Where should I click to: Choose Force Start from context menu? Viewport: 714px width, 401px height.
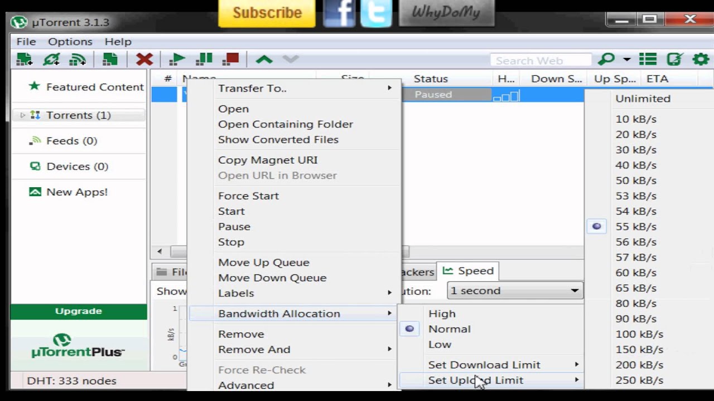tap(248, 196)
